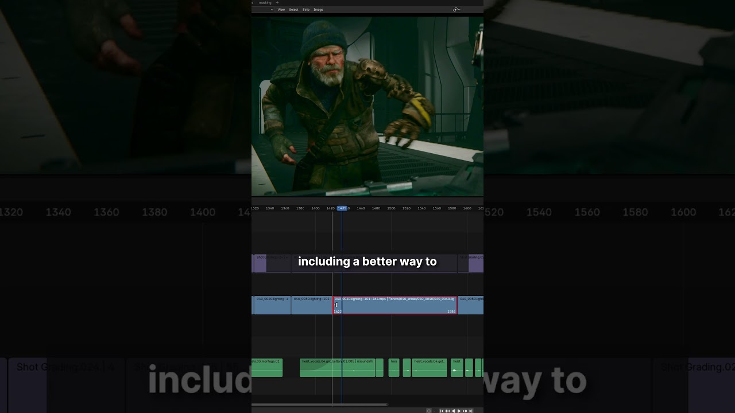Click frame 1500 on the timeline ruler

(391, 208)
